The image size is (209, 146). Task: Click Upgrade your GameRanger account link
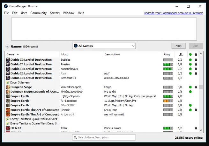pos(173,13)
